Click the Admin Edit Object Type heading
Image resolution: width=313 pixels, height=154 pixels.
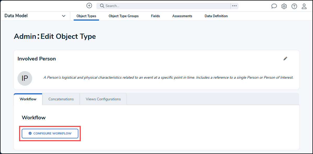55,36
